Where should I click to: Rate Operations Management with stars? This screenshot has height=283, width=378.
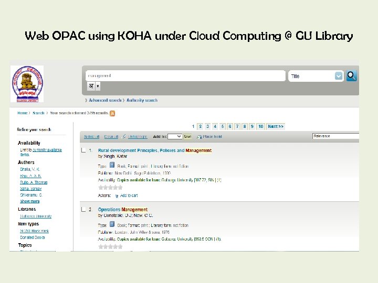(x=110, y=247)
